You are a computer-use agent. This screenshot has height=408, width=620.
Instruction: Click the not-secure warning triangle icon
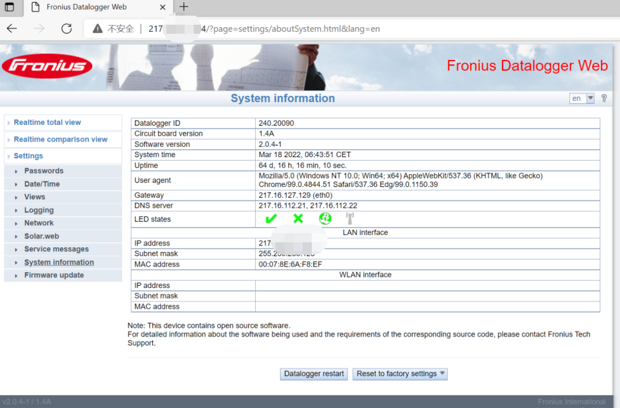coord(98,29)
